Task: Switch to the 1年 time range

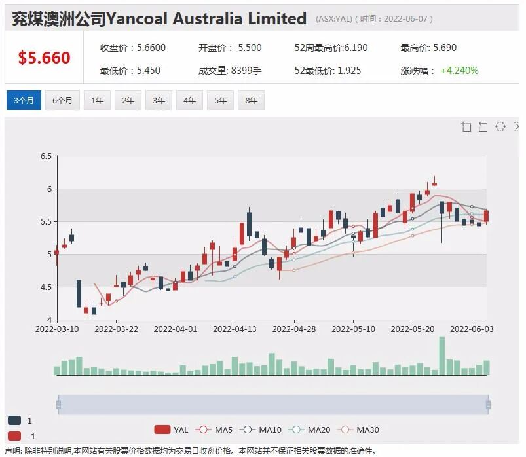Action: 98,100
